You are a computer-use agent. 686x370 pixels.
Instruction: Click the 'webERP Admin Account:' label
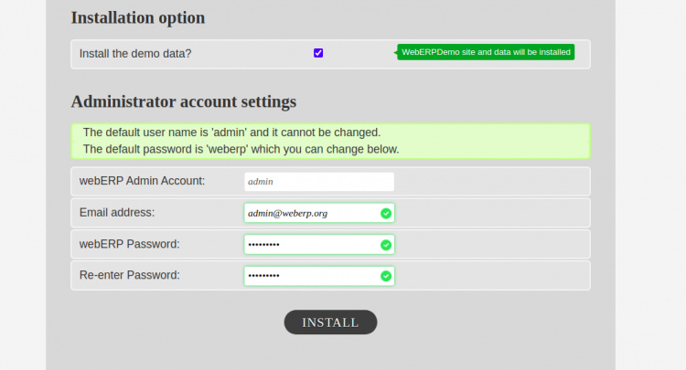[142, 181]
